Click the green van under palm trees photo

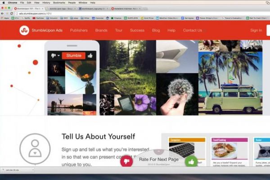pyautogui.click(x=230, y=83)
